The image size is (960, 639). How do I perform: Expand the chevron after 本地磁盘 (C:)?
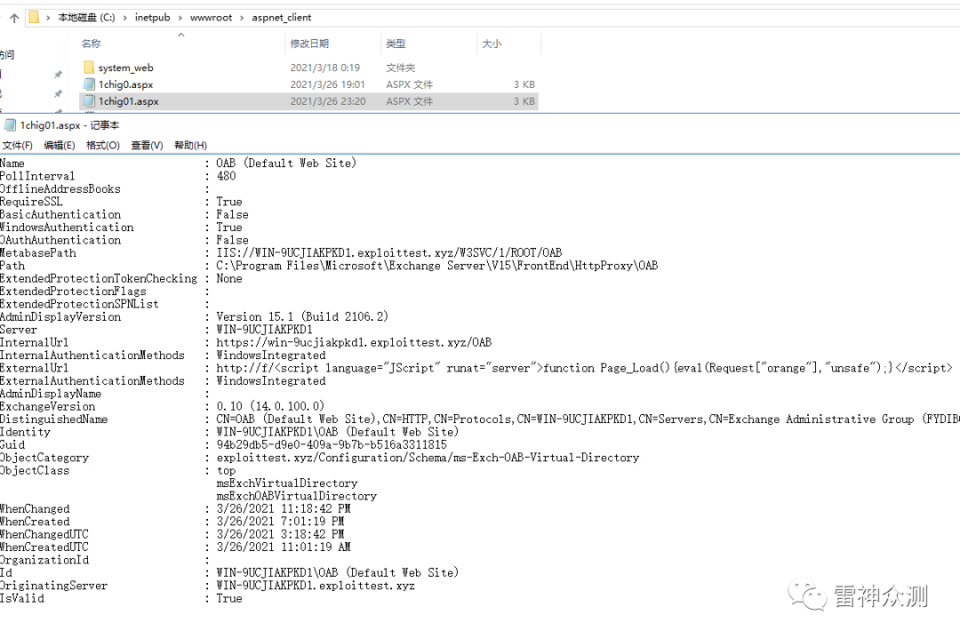coord(125,18)
